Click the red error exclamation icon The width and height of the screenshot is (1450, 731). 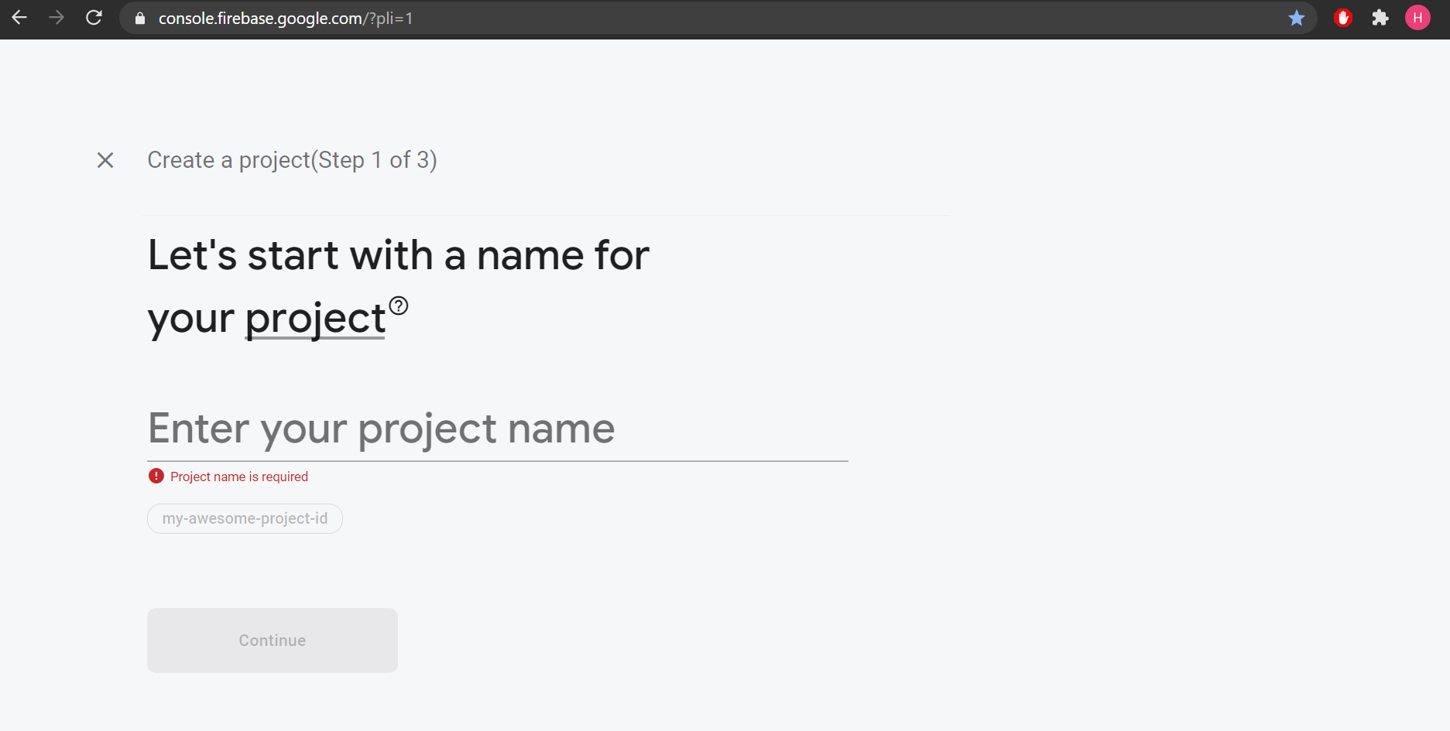(156, 476)
